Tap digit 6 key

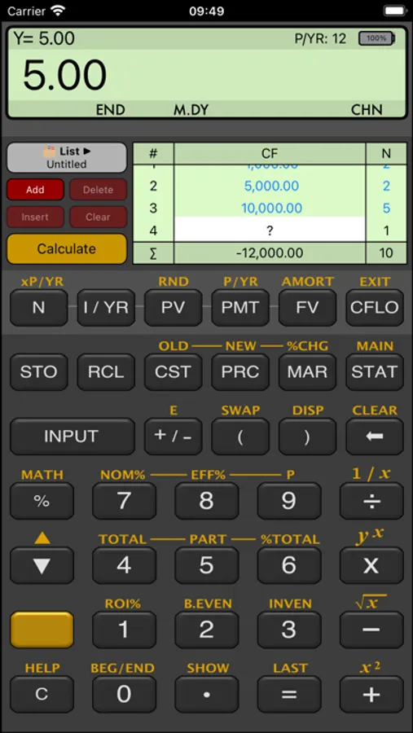point(289,566)
